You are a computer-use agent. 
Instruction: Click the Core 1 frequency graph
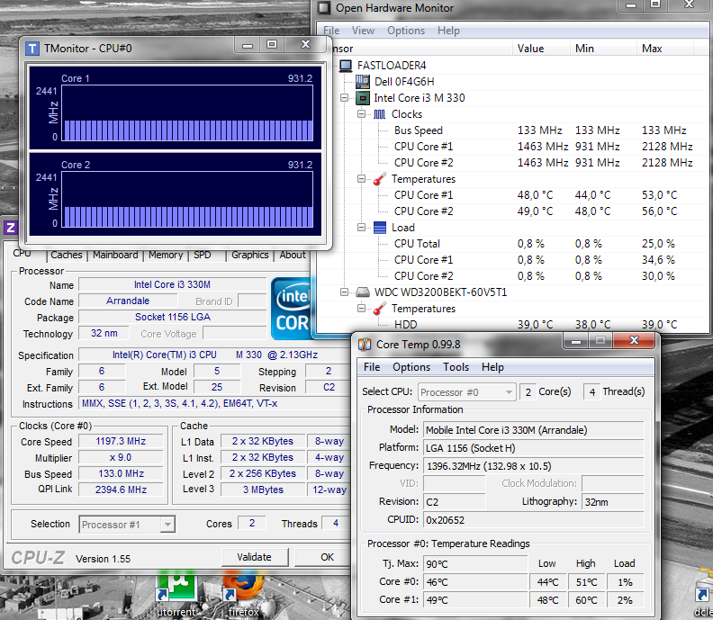(x=187, y=113)
